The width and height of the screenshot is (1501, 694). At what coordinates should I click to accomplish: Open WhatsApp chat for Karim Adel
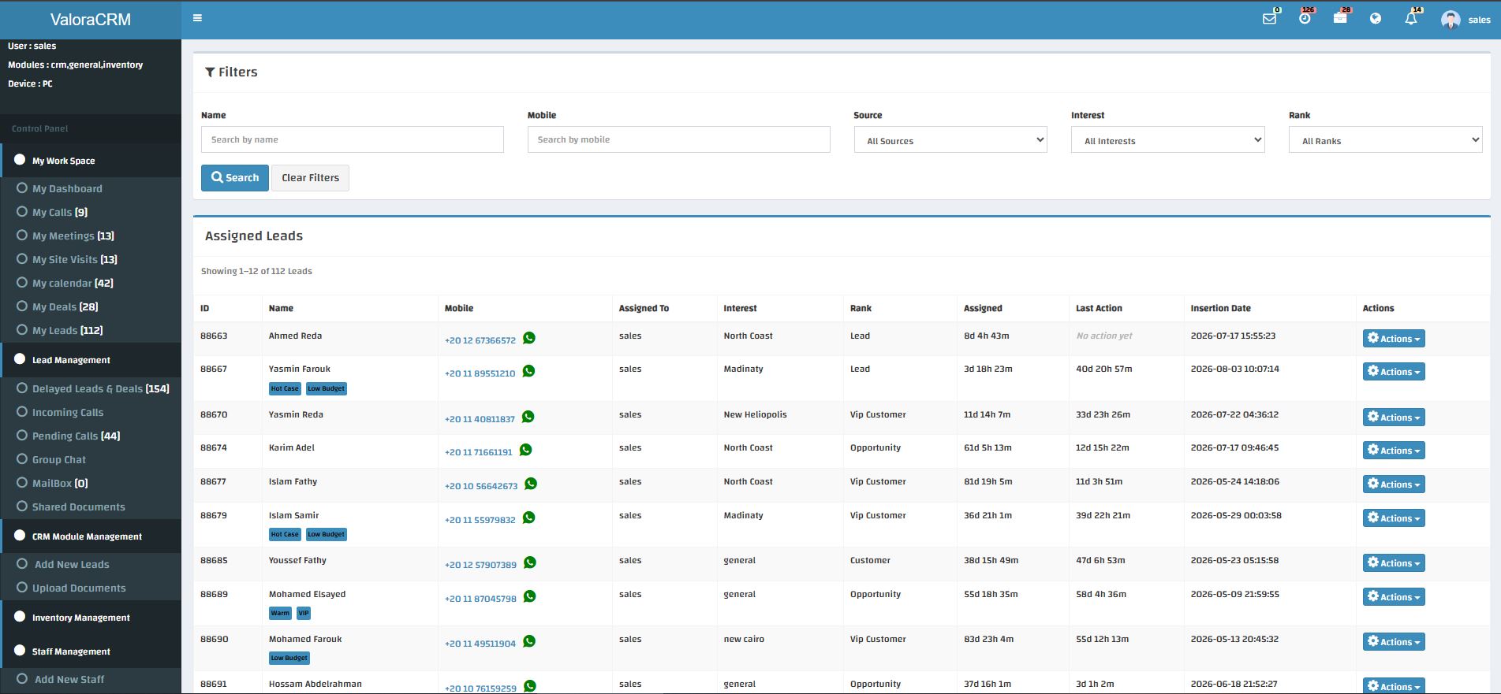coord(525,450)
